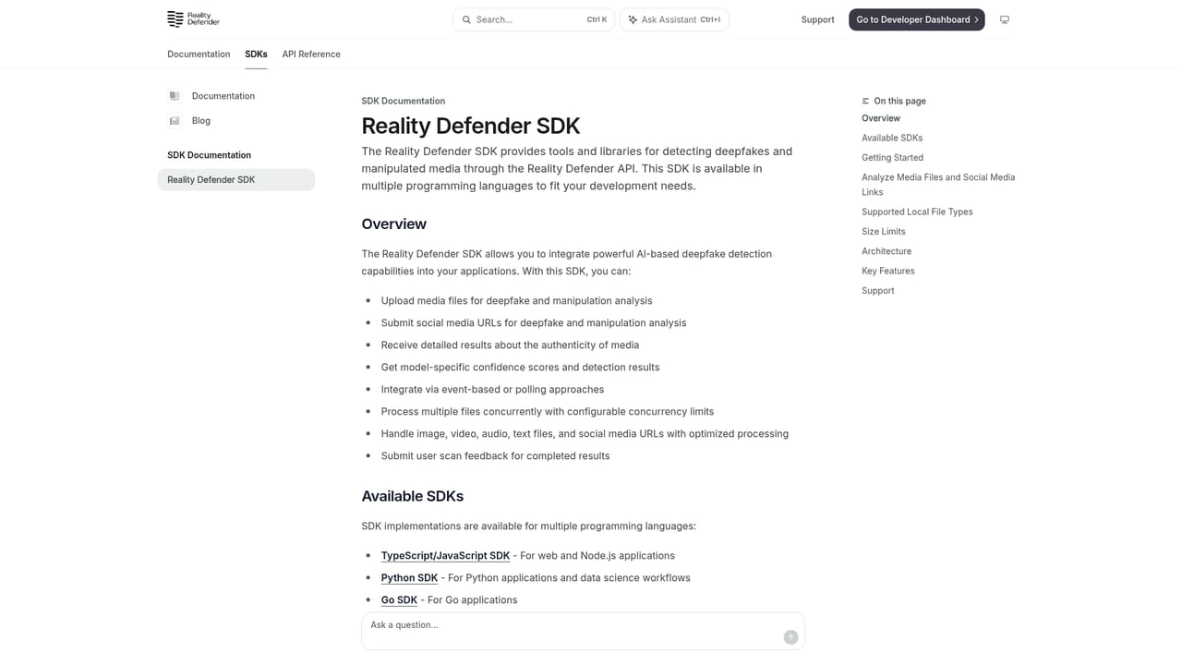Screen dimensions: 1182x665
Task: Jump to Support in the page outline
Action: click(x=878, y=291)
